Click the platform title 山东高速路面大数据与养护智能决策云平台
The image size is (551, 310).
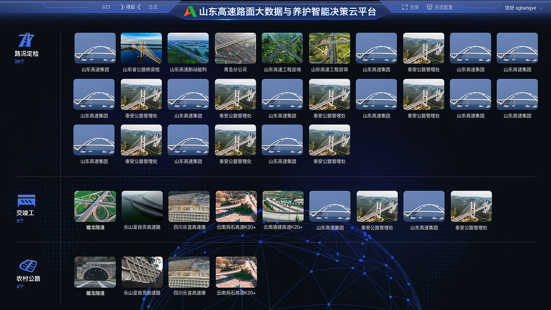coord(288,12)
